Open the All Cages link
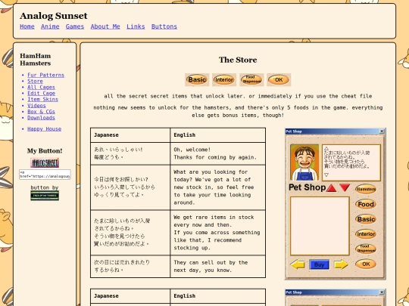 [41, 87]
